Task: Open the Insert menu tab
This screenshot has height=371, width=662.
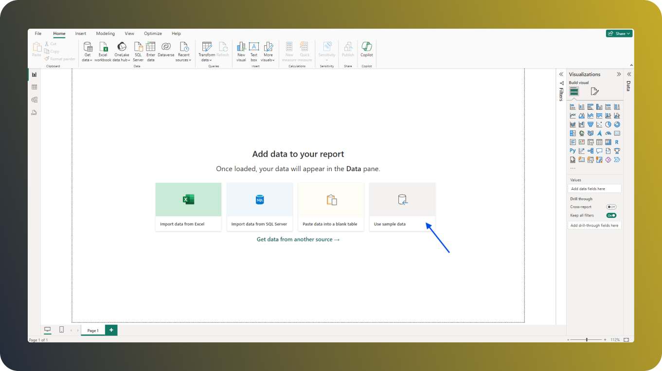Action: 80,33
